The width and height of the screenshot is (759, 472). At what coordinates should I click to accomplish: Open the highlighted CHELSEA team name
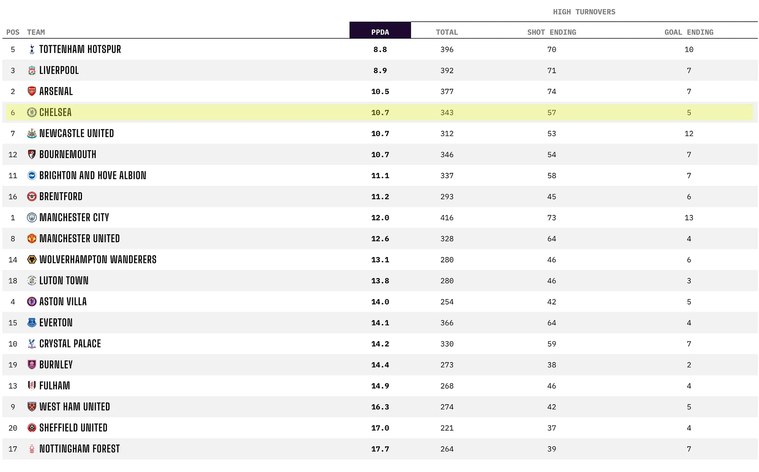click(55, 112)
